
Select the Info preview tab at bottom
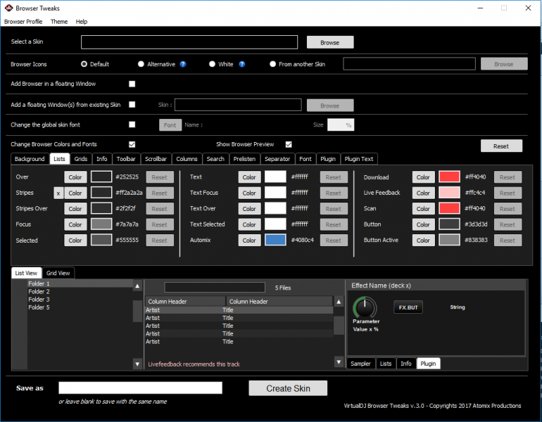406,364
